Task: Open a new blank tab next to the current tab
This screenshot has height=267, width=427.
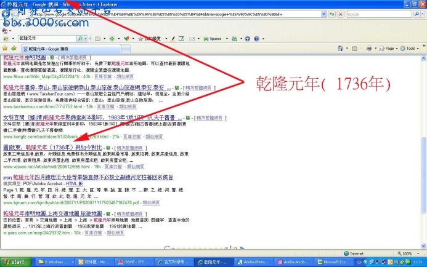Action: [x=126, y=49]
